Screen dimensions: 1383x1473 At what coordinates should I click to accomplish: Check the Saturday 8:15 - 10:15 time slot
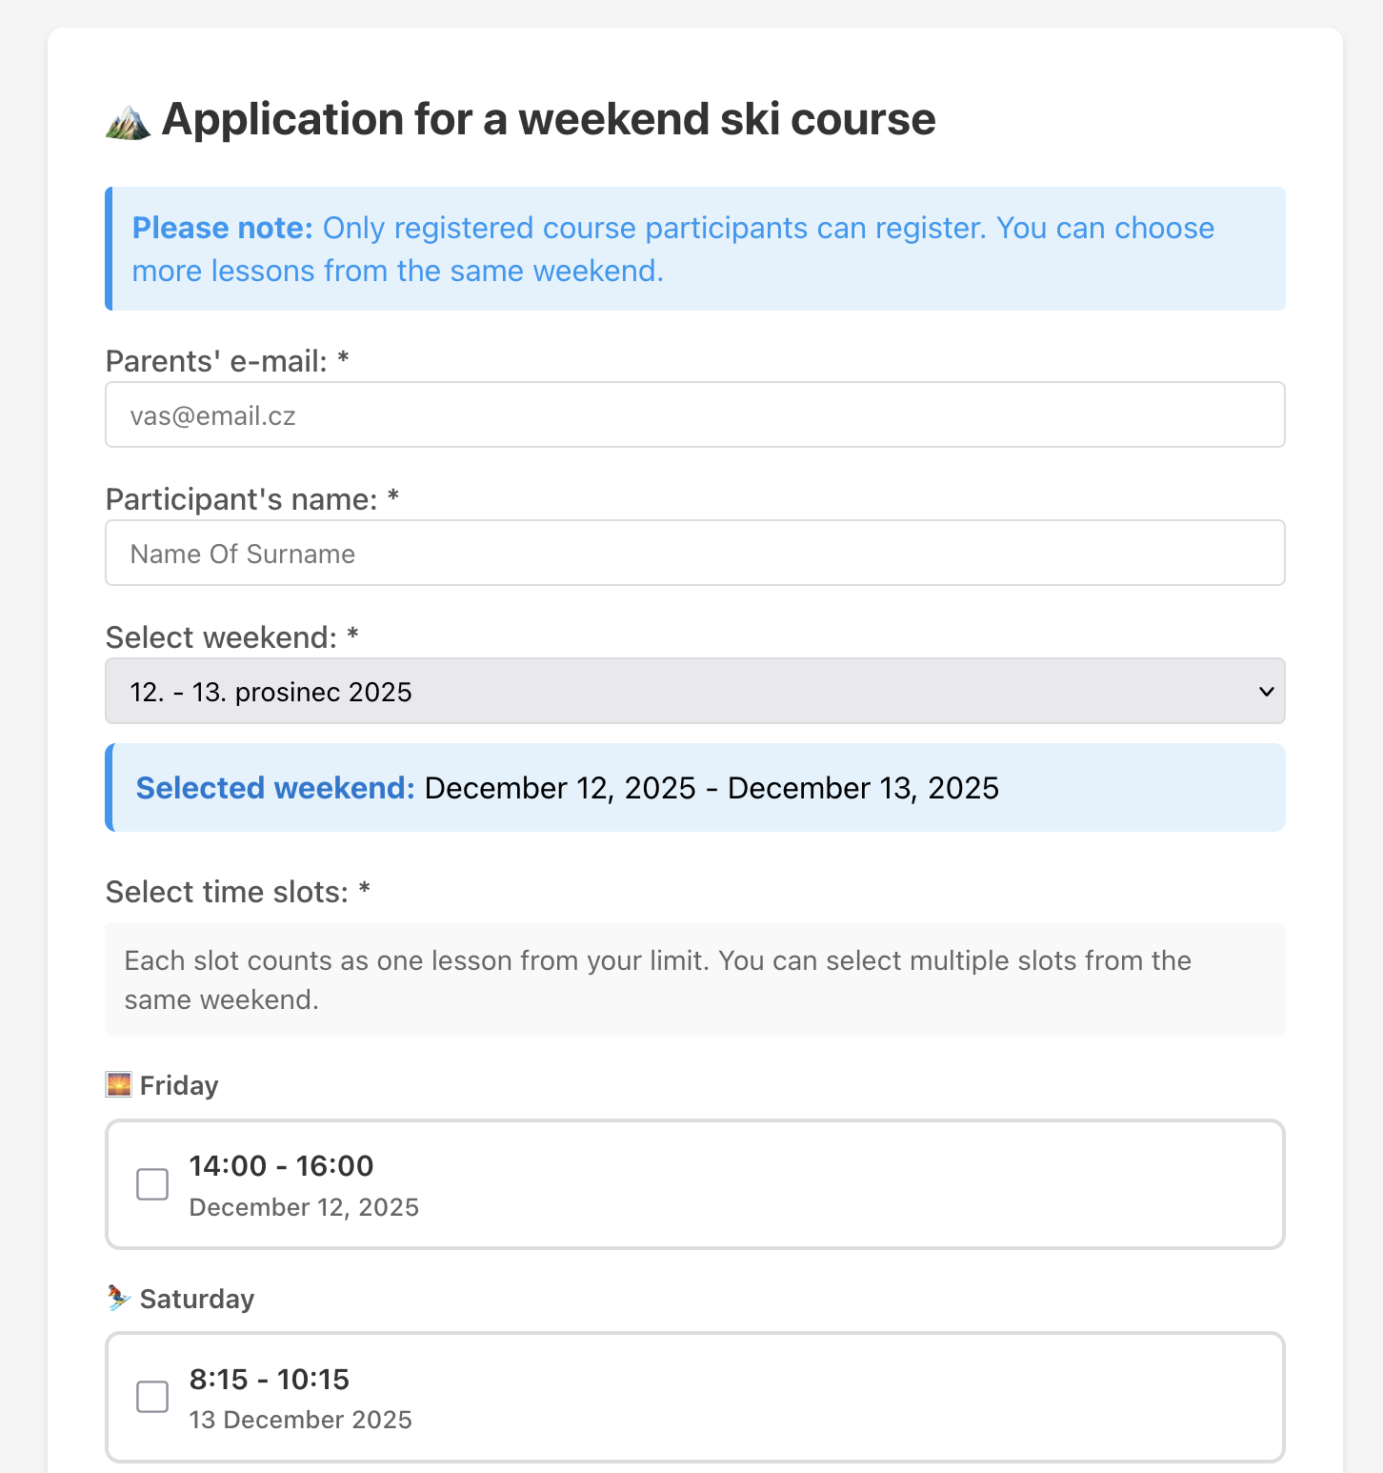(151, 1397)
